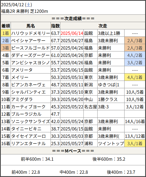Viewport: 146px width, 177px height.
Task: Click horse name ペイシャアーサー
Action: coord(28,41)
